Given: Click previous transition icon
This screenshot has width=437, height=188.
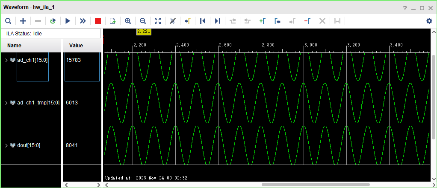Looking at the screenshot, I should (233, 21).
